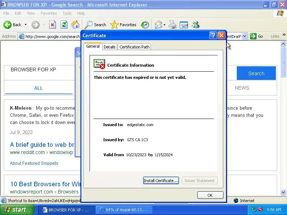Viewport: 287px width, 215px height.
Task: Open the 64% of mypal download taskbar item
Action: pyautogui.click(x=124, y=210)
